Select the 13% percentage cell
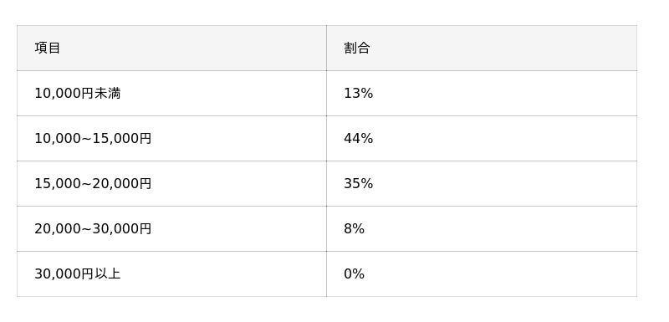 click(x=482, y=93)
